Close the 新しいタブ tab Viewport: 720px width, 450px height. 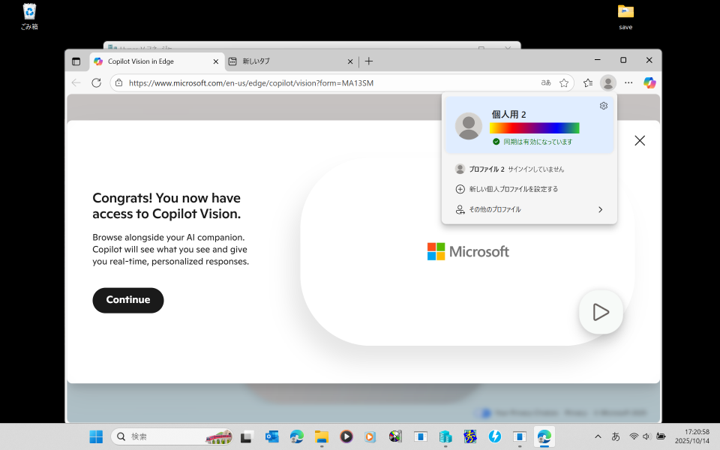(350, 61)
